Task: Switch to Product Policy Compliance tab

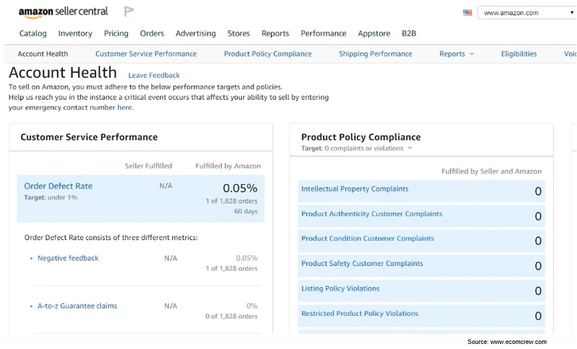Action: [x=267, y=53]
